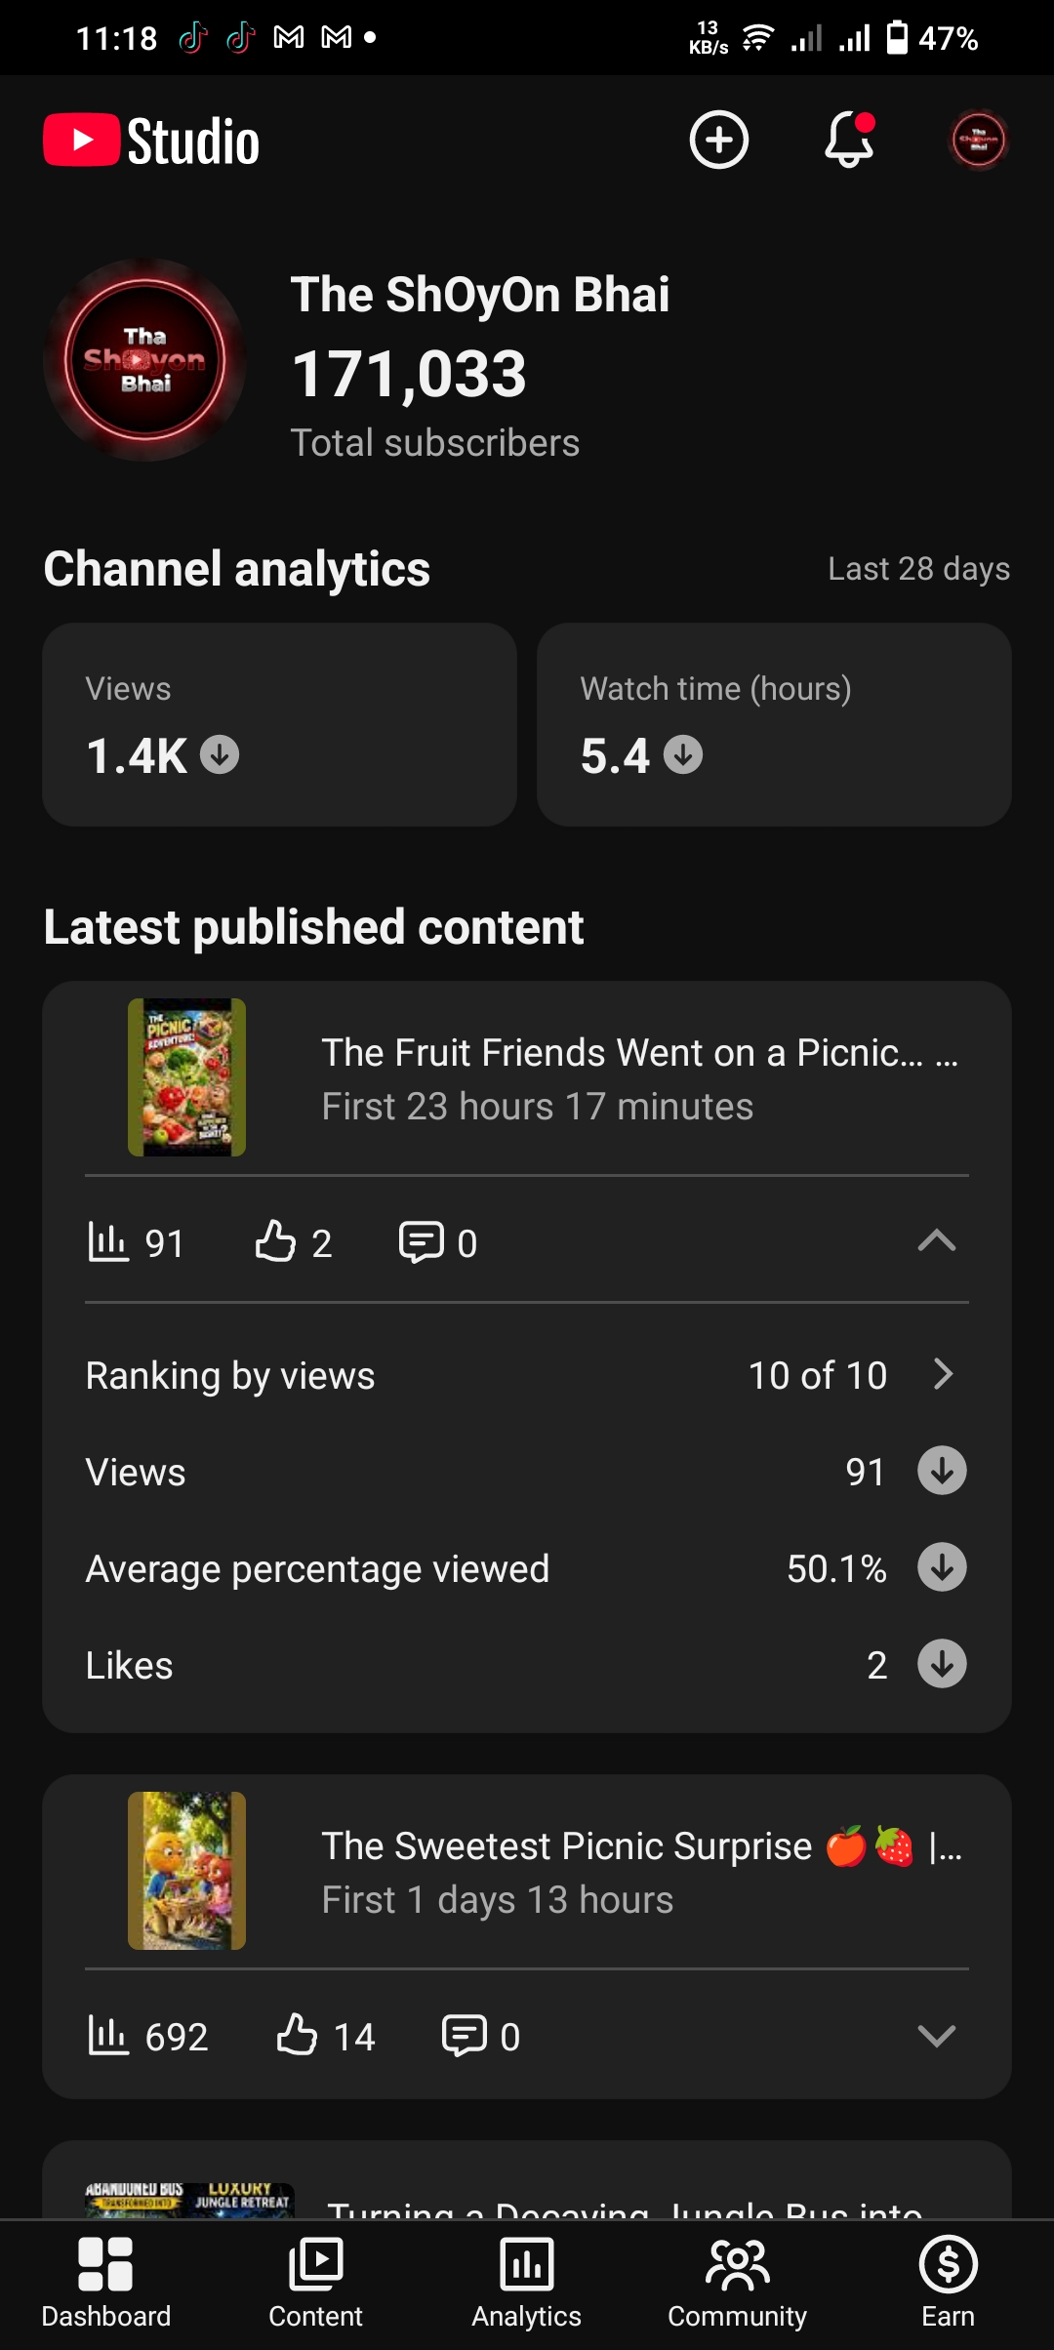Open account avatar in top bar
This screenshot has width=1054, height=2350.
(979, 140)
